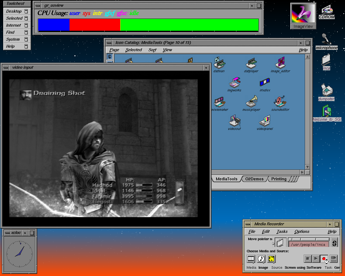Click 'Screen using Software' source text
The image size is (345, 276).
tap(303, 268)
